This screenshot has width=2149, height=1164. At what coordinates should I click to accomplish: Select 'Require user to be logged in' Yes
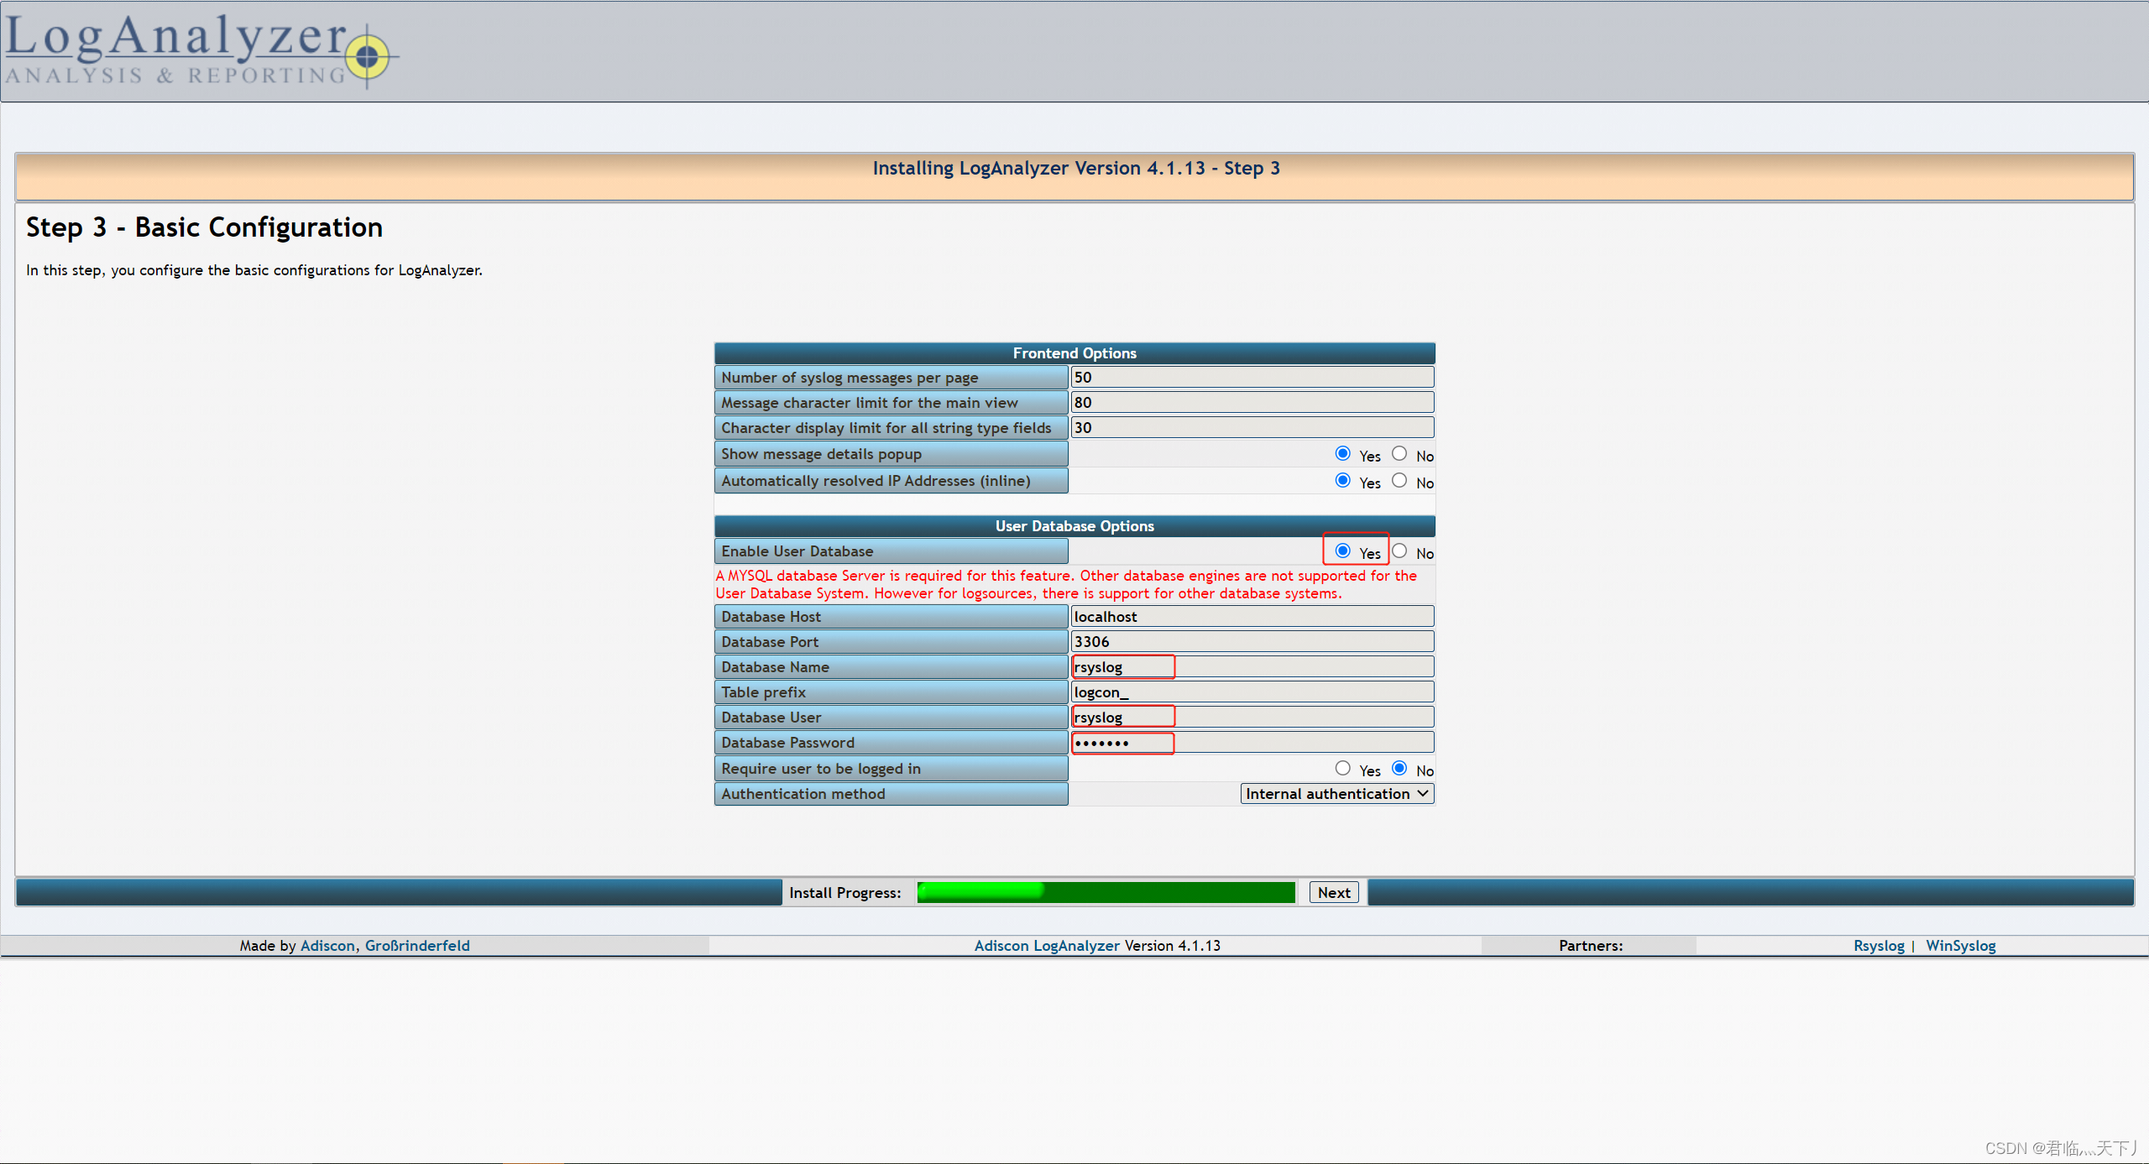click(x=1342, y=770)
